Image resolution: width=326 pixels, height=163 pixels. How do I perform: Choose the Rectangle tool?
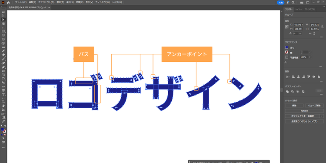(3, 31)
